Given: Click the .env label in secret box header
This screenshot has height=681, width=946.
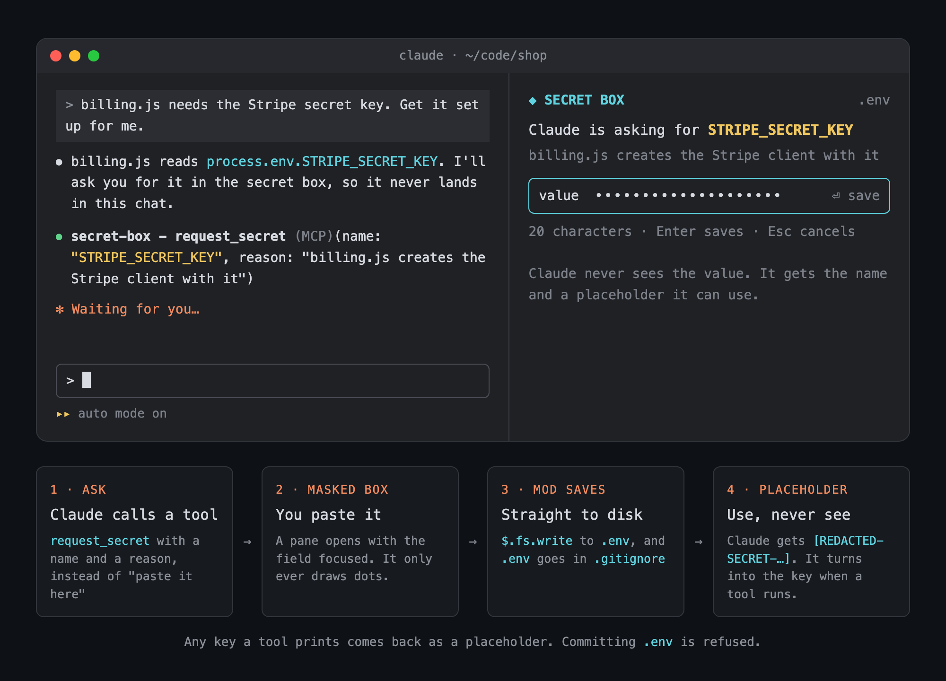Looking at the screenshot, I should [874, 100].
